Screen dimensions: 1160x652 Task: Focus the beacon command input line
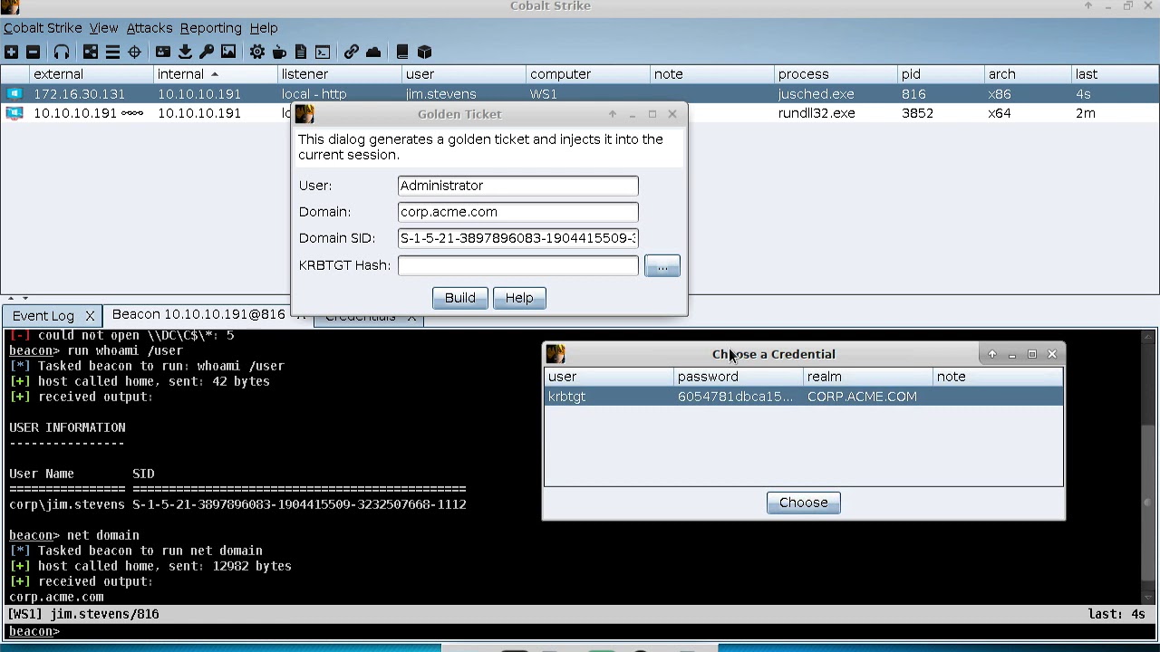(x=580, y=631)
